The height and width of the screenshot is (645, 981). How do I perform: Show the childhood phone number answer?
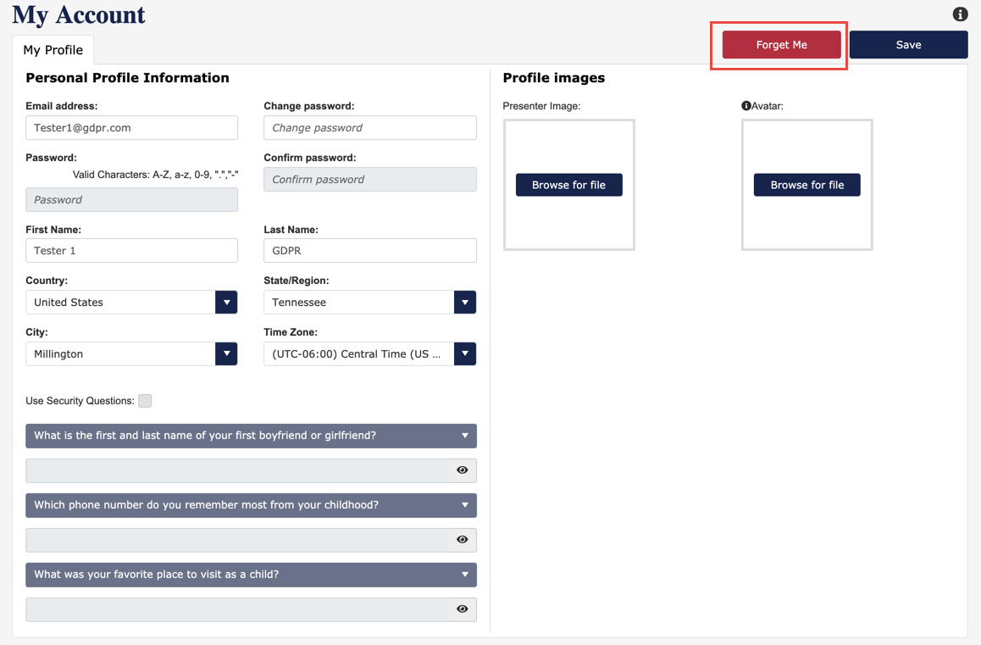coord(463,540)
